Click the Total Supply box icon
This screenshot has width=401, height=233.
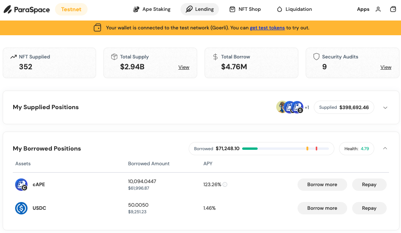pyautogui.click(x=114, y=57)
